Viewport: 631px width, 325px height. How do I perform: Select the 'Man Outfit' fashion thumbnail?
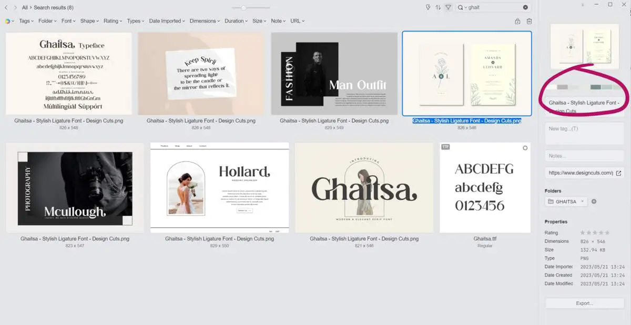click(x=334, y=74)
